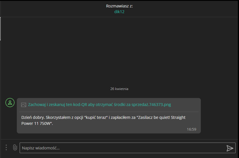Click the 16:59 message timestamp
Screen dimensions: 239x158
(x=191, y=129)
